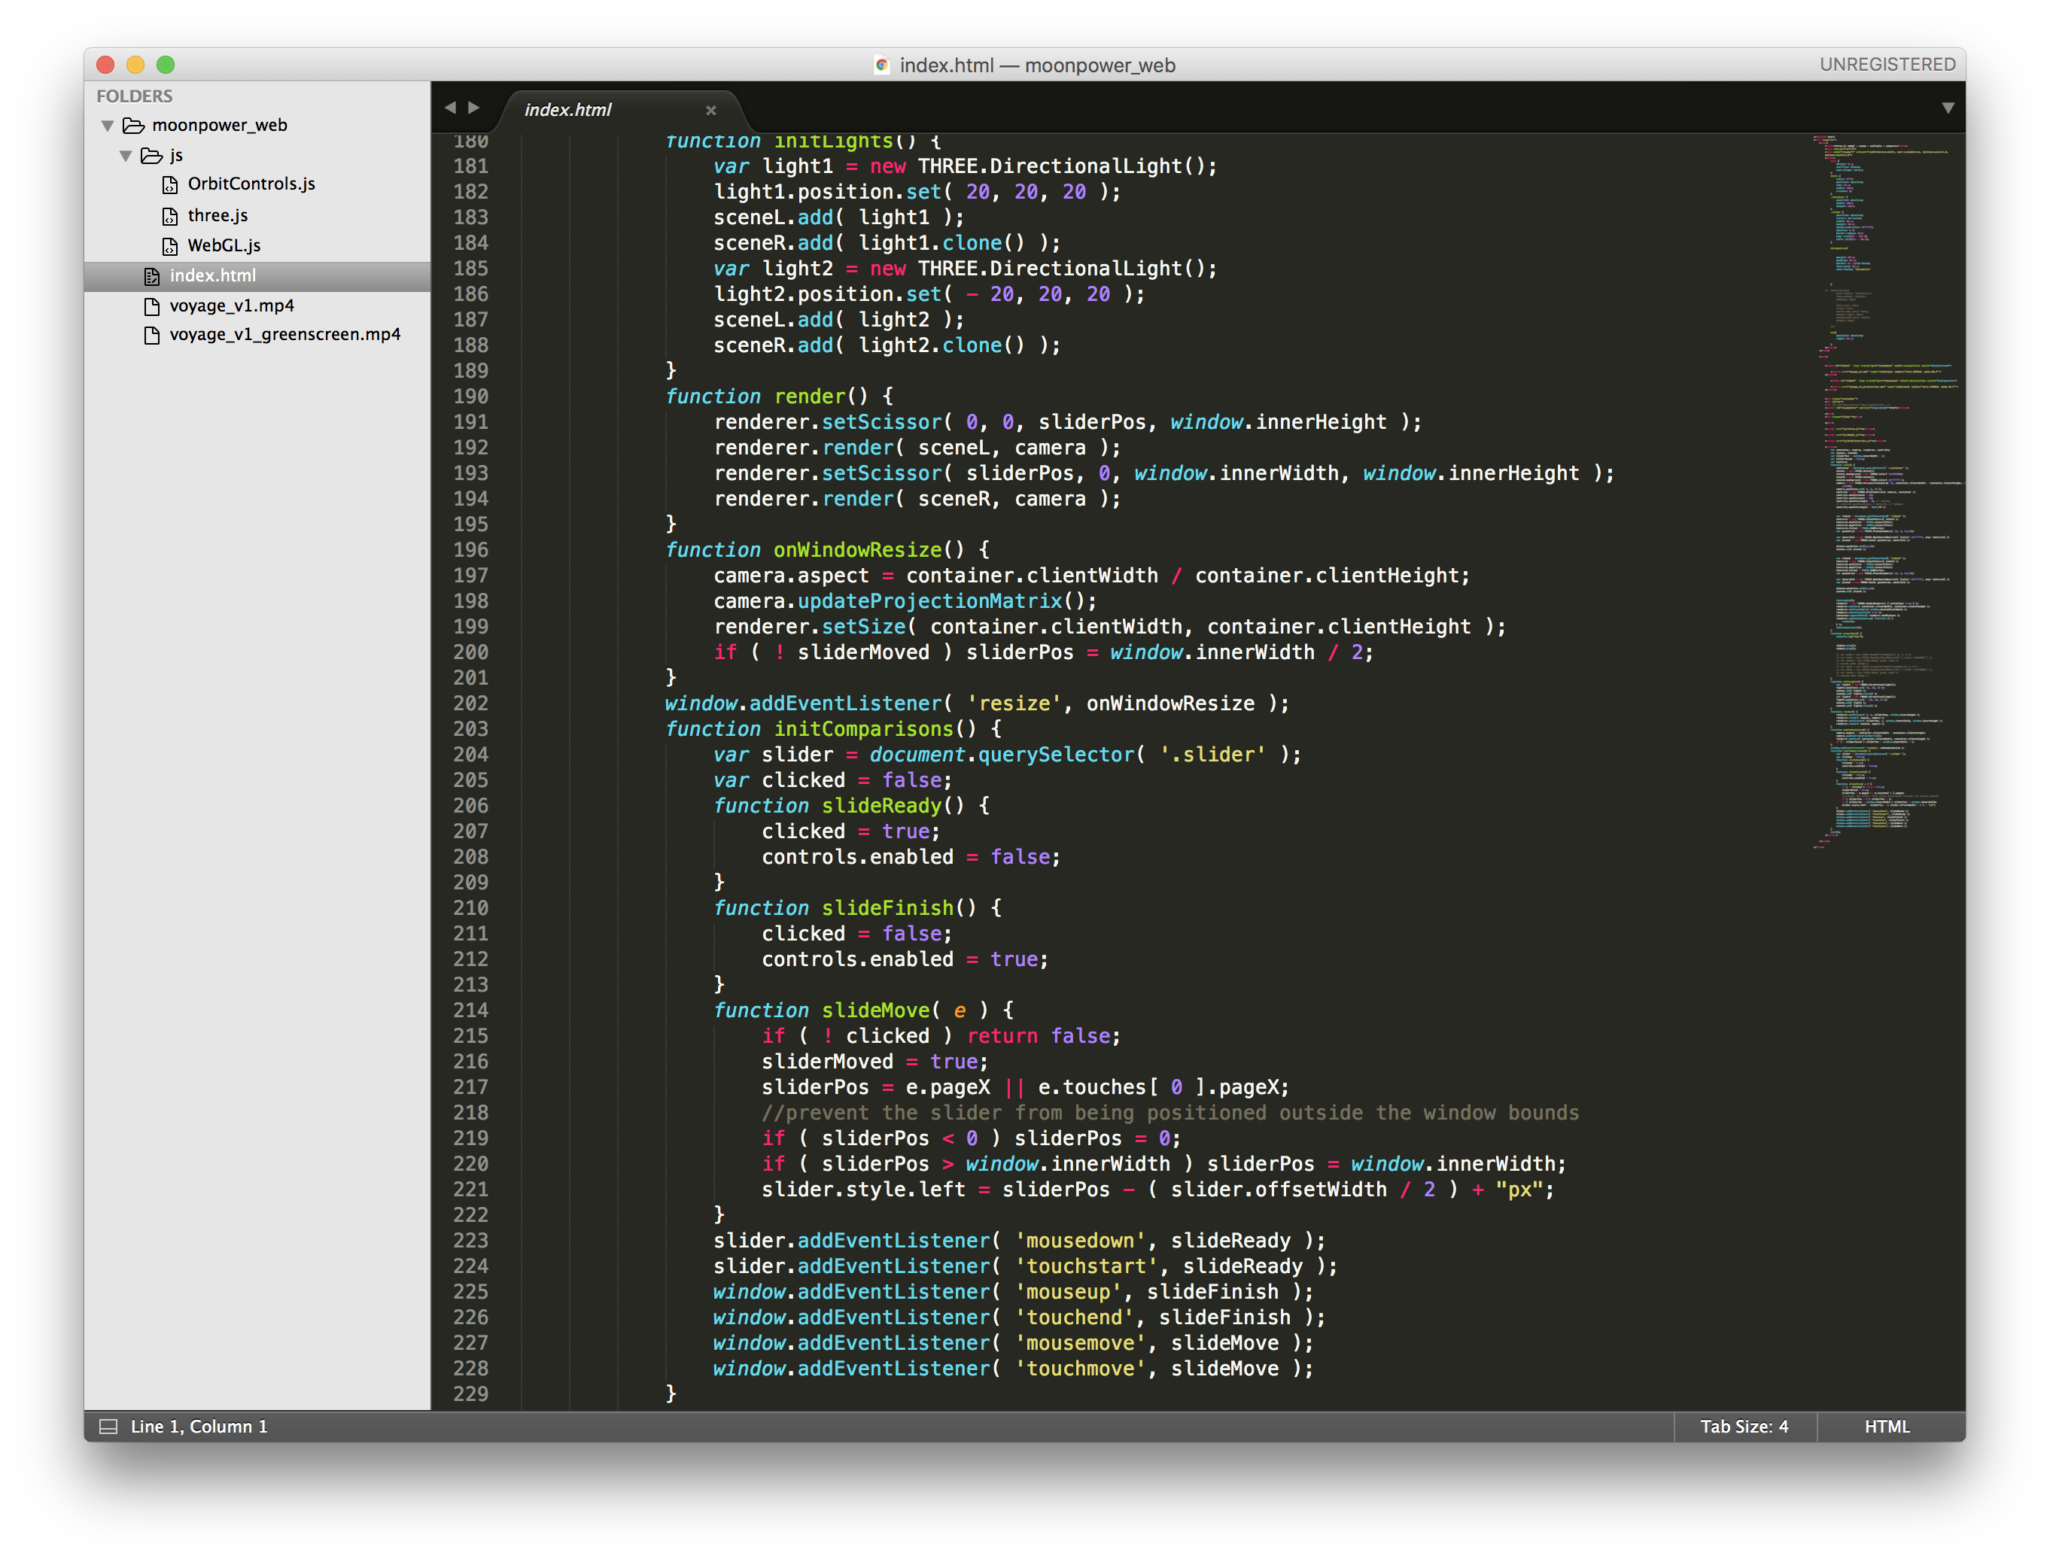
Task: Open the HTML syntax selector in status bar
Action: (1887, 1427)
